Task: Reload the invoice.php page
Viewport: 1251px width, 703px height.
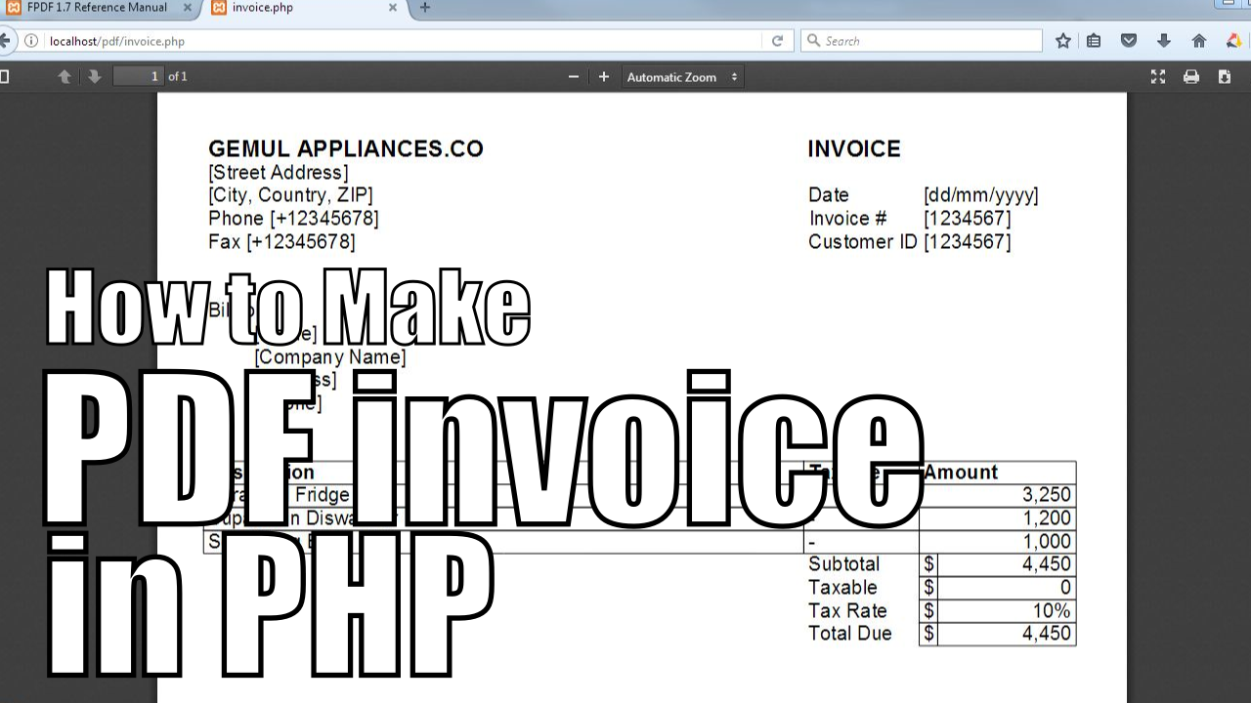Action: point(777,40)
